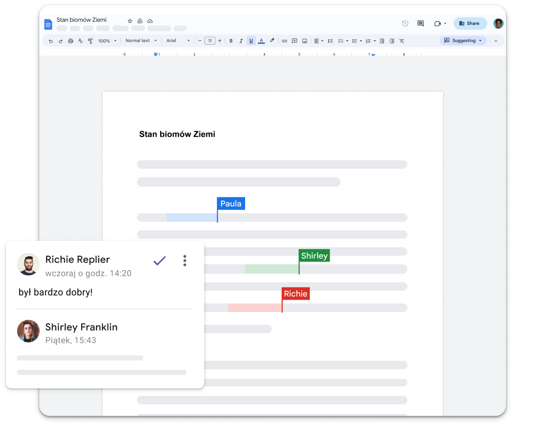Viewport: 539px width, 425px height.
Task: Increase the indent
Action: coord(392,41)
